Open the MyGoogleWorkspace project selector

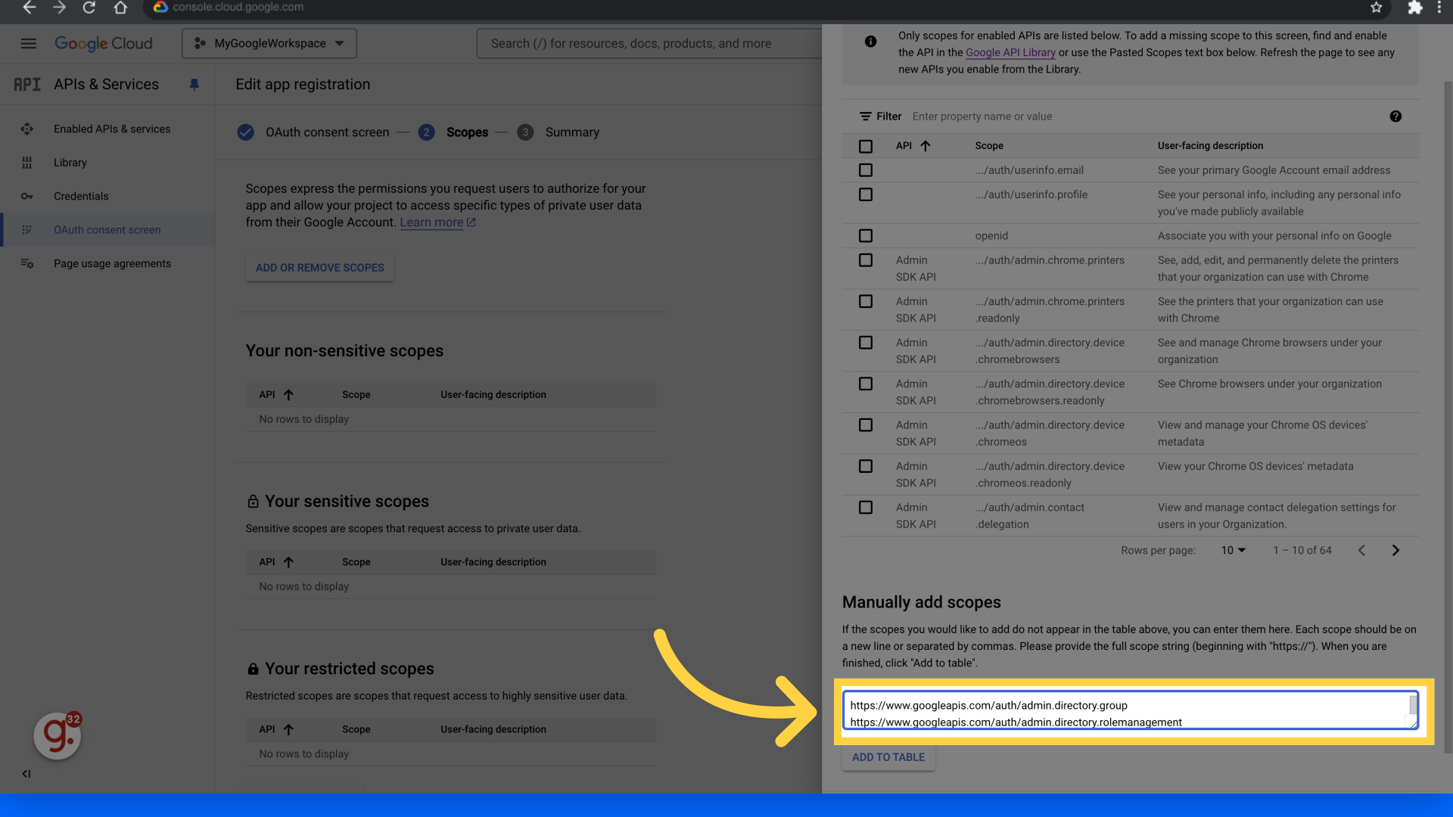[x=269, y=44]
